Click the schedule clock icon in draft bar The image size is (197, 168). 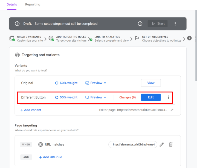coord(140,24)
